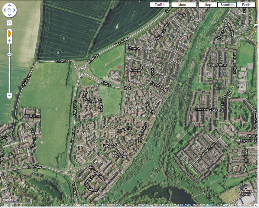This screenshot has width=259, height=208.
Task: Click the hand icon in the pan control
Action: tap(9, 10)
